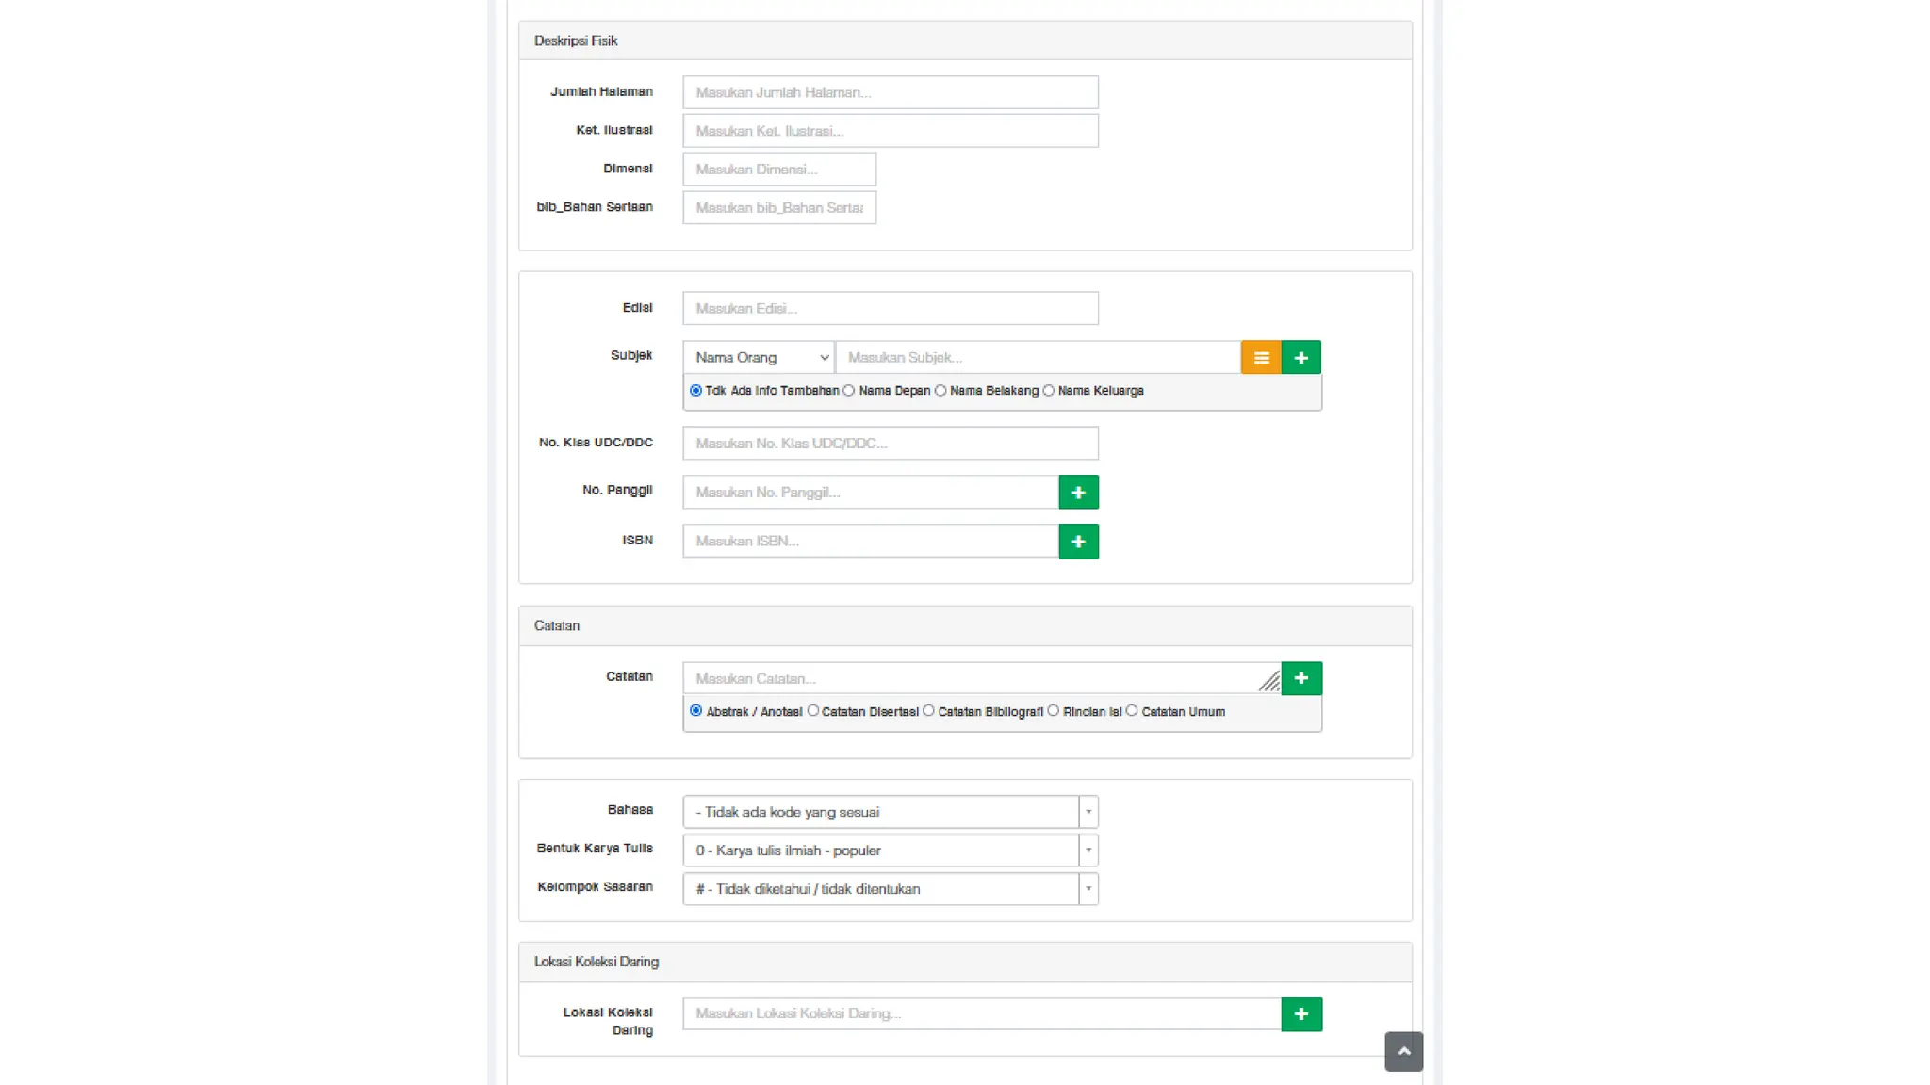The image size is (1930, 1085).
Task: Pick the Rincian Isi radio button
Action: (x=1054, y=711)
